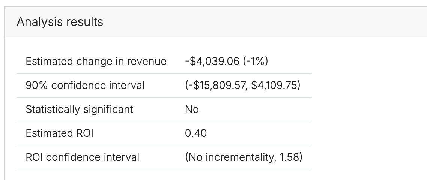Click the $4,109.75 upper bound value

(x=276, y=85)
